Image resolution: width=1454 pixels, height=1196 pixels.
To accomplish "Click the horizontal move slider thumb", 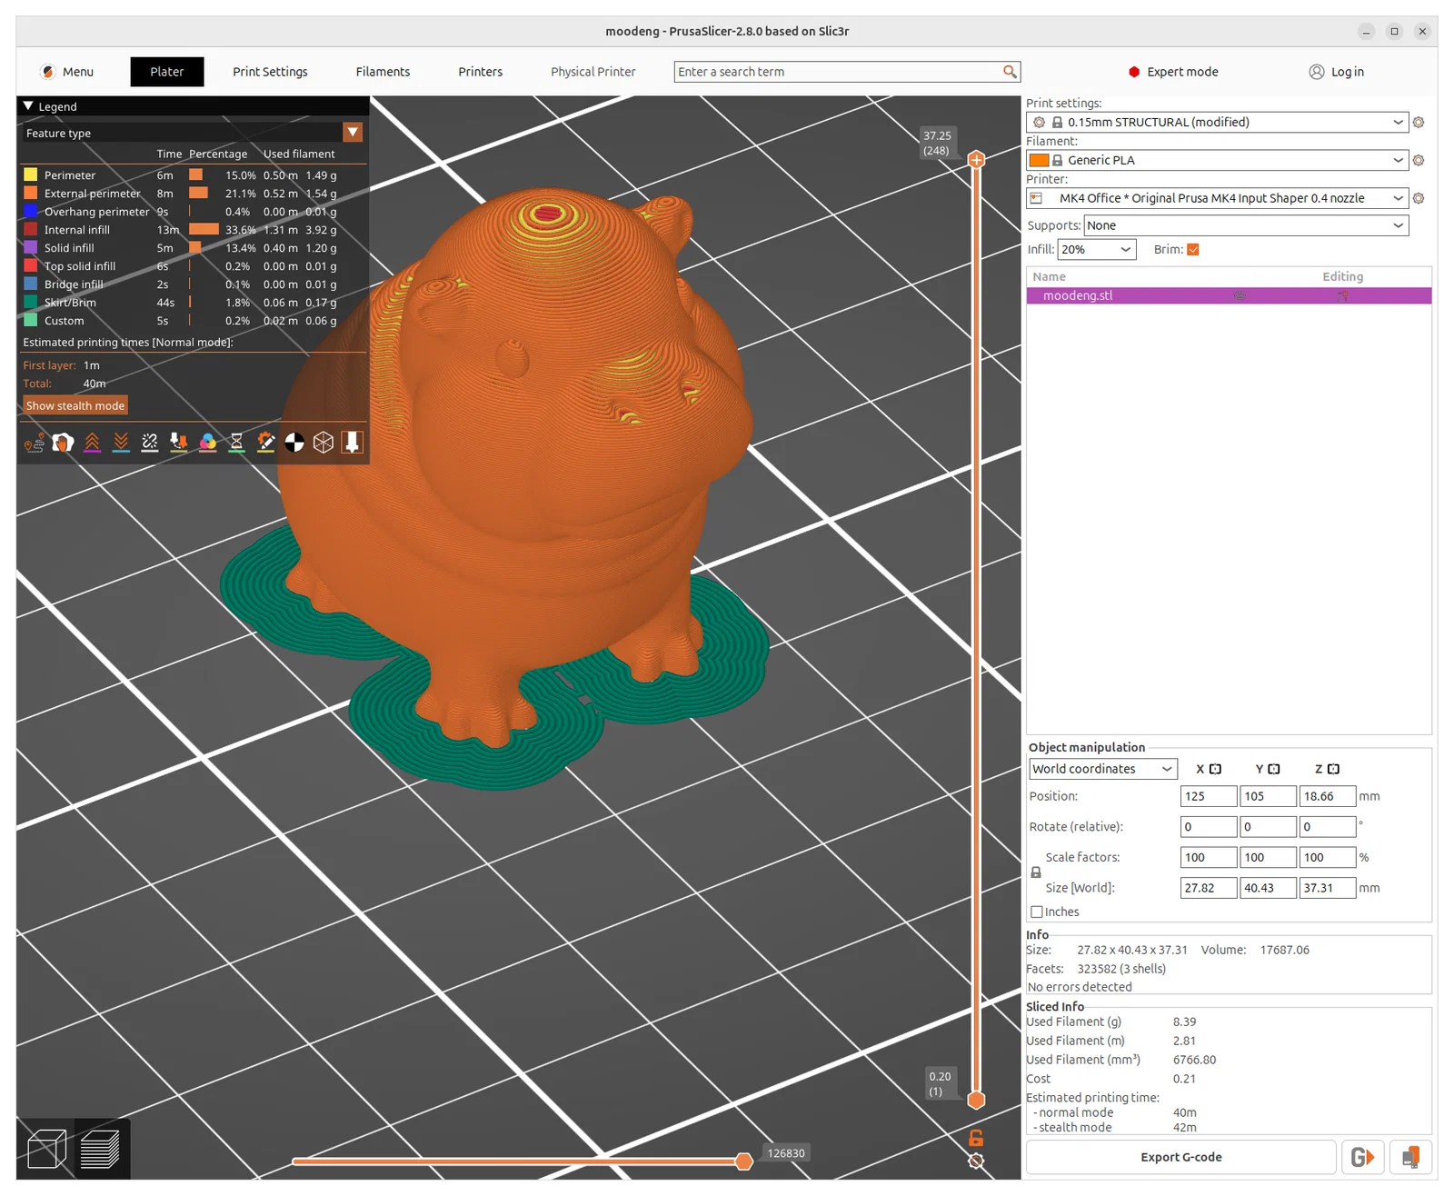I will coord(744,1161).
